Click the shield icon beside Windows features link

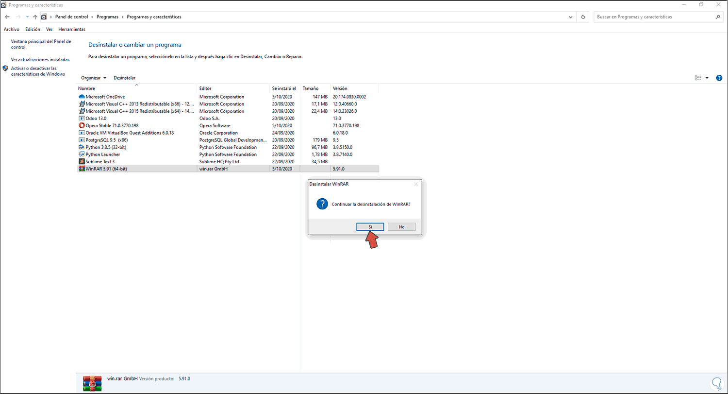[5, 69]
